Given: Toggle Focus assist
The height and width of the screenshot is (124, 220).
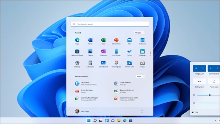Looking at the screenshot, I should click(x=214, y=82).
